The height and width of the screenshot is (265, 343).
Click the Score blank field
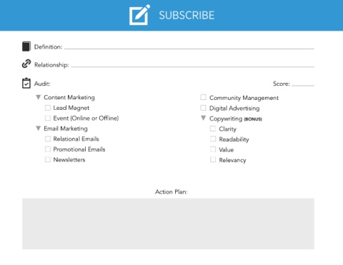pos(303,84)
